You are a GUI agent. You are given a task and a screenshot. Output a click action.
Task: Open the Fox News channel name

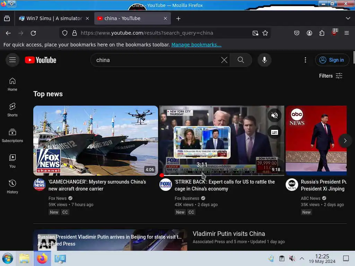58,198
